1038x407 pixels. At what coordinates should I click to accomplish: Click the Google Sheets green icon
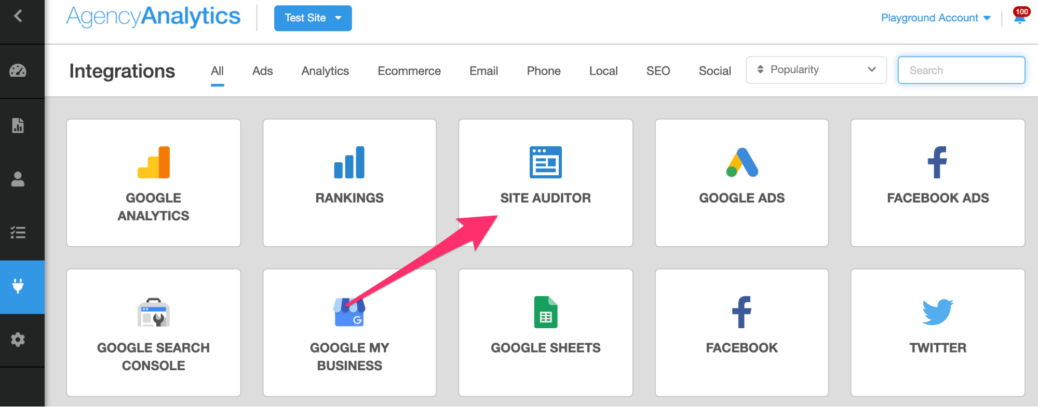[x=546, y=312]
